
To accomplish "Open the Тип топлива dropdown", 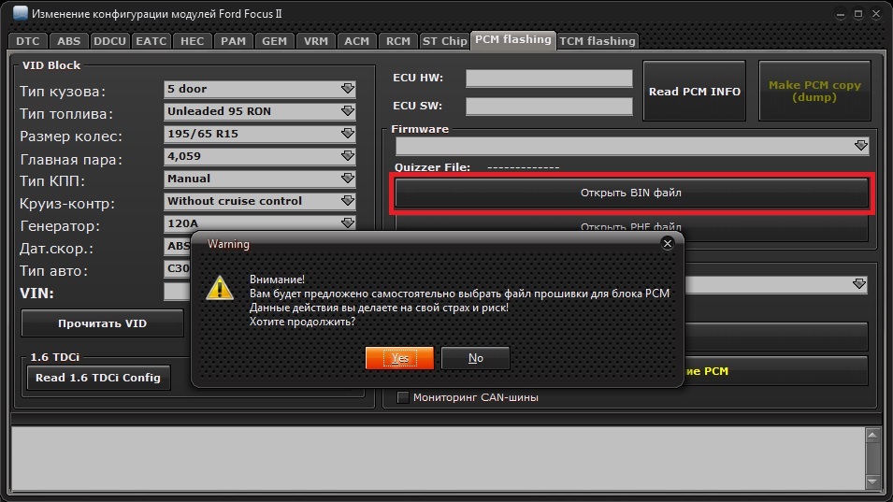I will tap(348, 111).
